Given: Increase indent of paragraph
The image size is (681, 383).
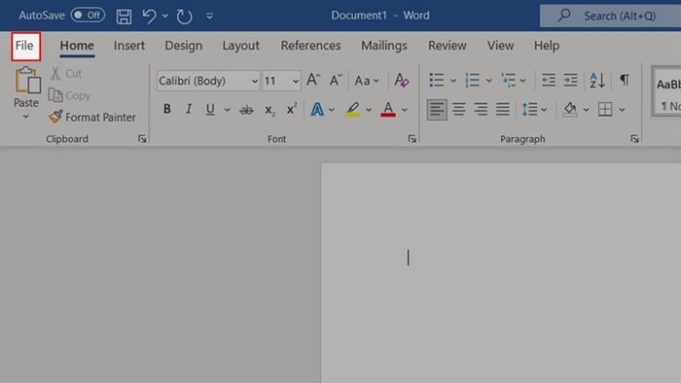Looking at the screenshot, I should coord(570,80).
